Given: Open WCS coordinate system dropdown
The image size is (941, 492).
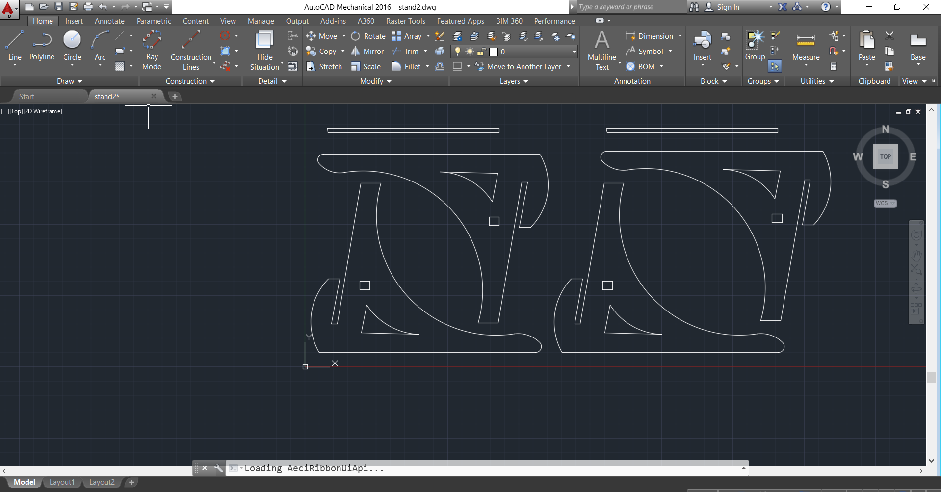Looking at the screenshot, I should pos(886,203).
